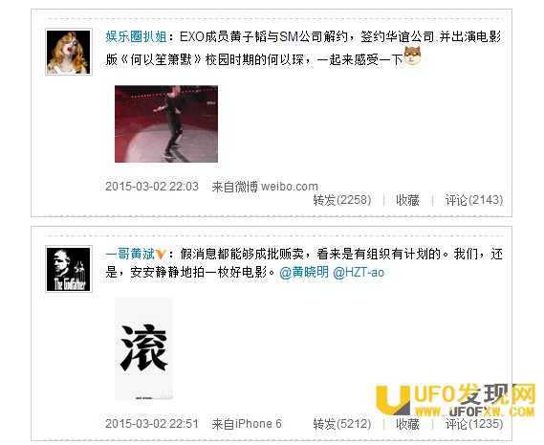Click the 来自iPhone 6 source link
Viewport: 544px width, 445px height.
click(247, 424)
